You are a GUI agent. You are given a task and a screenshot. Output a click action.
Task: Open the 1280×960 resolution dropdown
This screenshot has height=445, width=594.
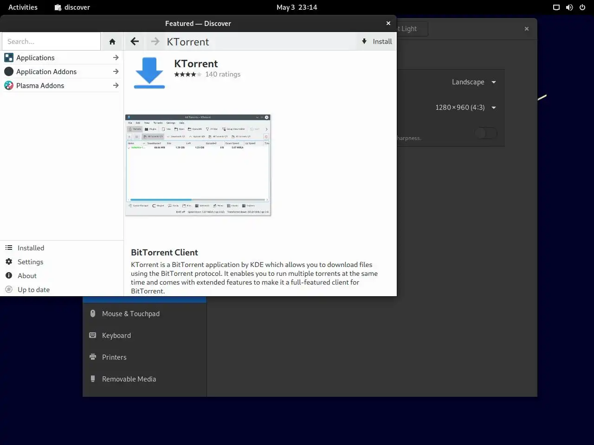point(465,108)
